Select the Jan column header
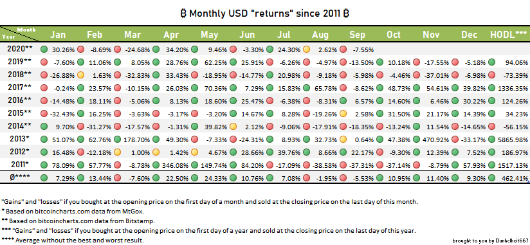This screenshot has width=530, height=245. click(x=58, y=35)
